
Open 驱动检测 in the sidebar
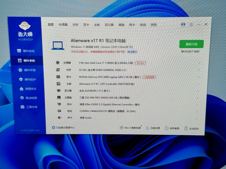click(x=28, y=98)
